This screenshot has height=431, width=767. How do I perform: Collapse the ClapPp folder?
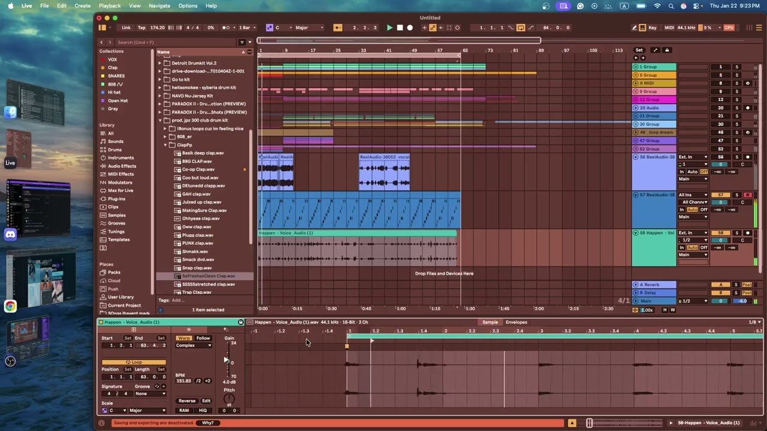click(x=165, y=145)
